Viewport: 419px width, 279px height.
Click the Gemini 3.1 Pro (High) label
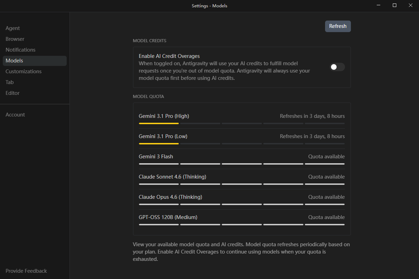(x=164, y=116)
